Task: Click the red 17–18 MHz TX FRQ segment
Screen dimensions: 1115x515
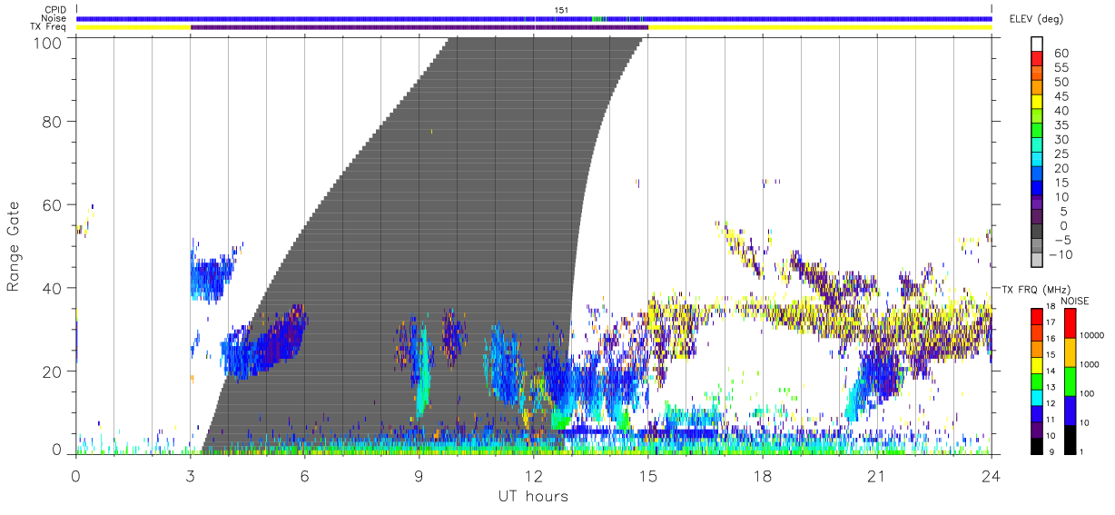Action: point(1038,316)
